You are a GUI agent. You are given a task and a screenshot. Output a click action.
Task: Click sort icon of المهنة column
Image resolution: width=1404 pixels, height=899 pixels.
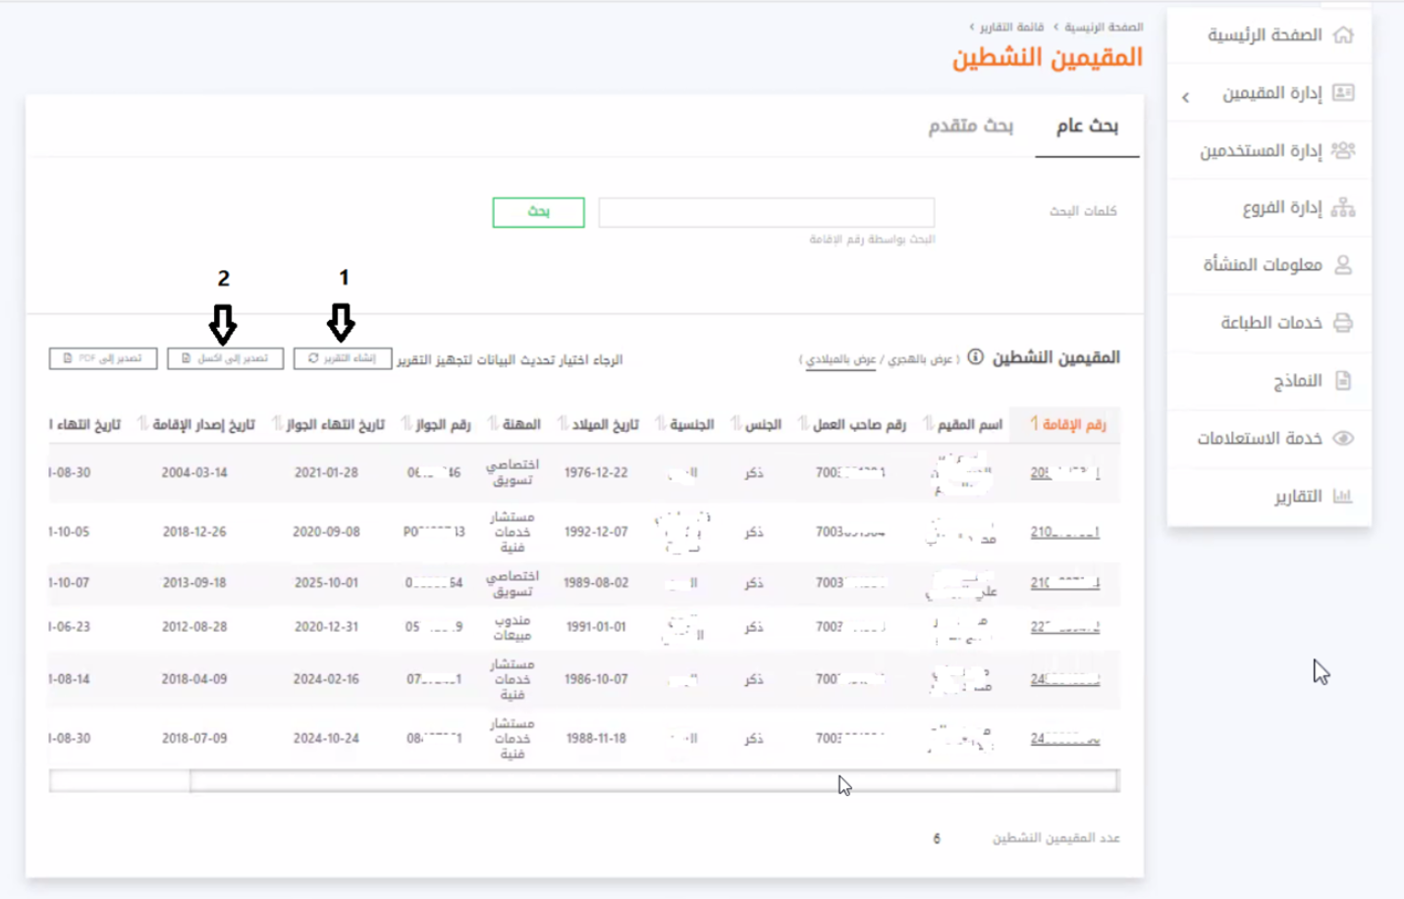tap(493, 424)
